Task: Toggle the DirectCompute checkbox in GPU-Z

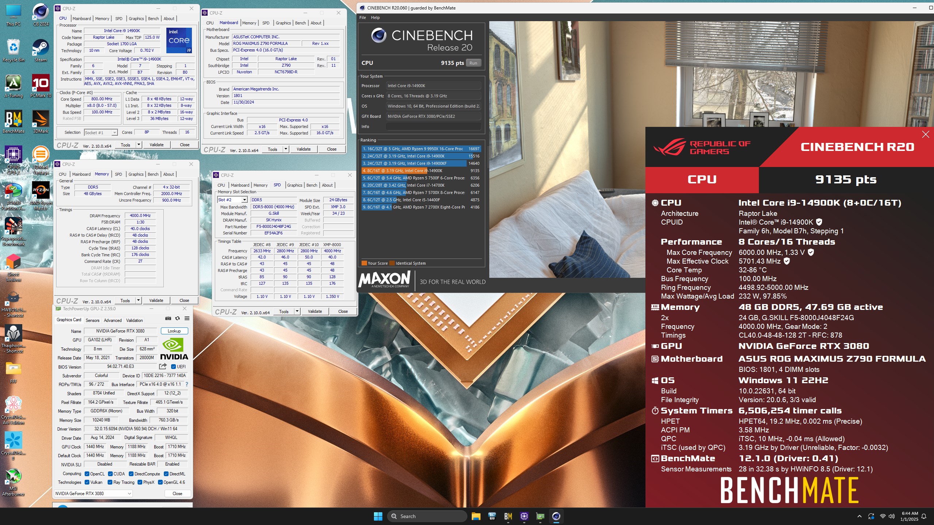Action: 131,474
